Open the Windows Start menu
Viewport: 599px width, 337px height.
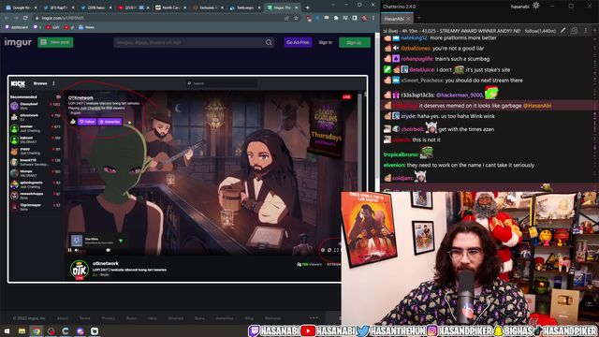[x=7, y=330]
